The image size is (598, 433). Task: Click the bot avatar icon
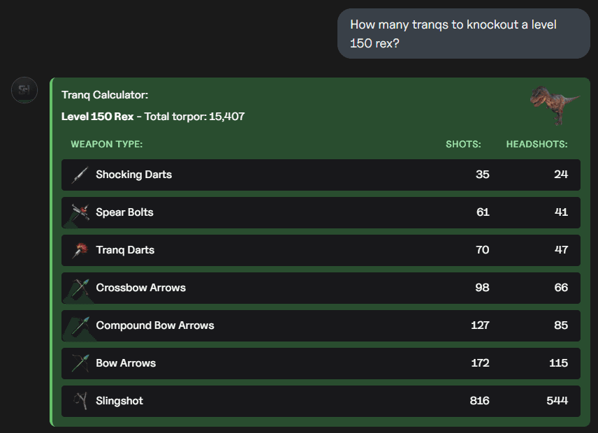pos(24,90)
